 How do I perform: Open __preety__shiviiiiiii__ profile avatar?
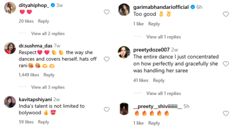point(124,109)
